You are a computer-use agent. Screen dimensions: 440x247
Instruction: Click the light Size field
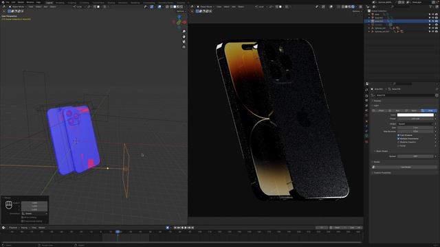[x=415, y=128]
